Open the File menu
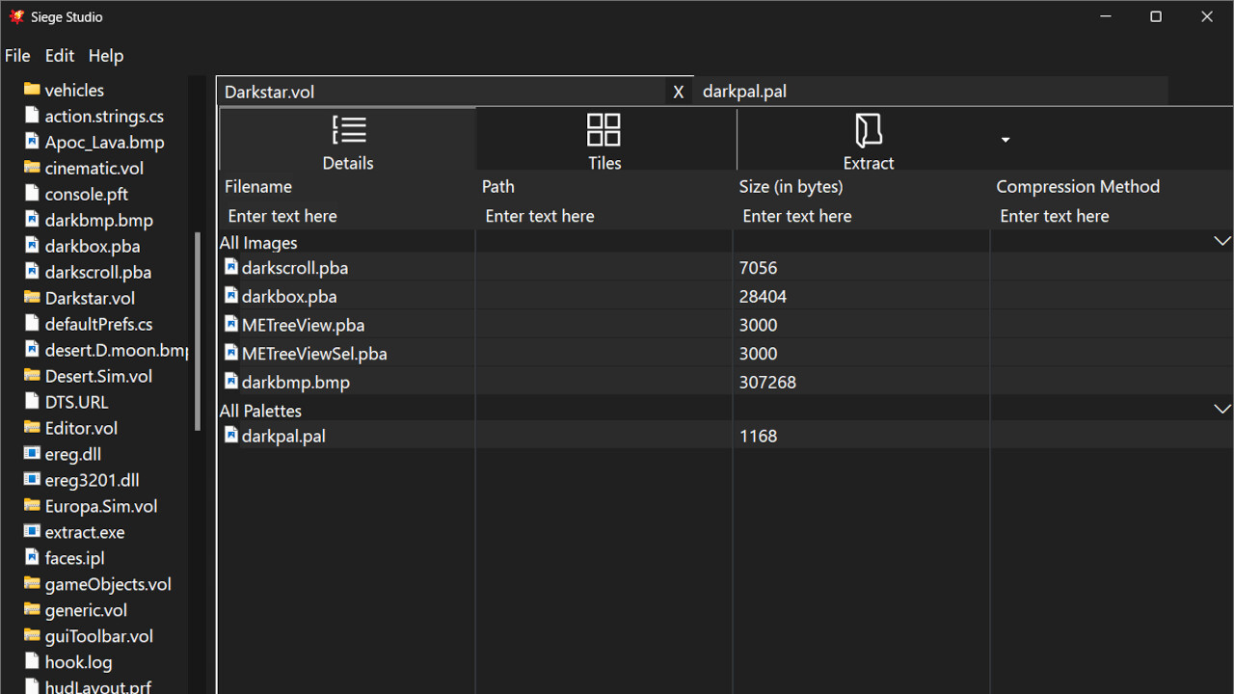 (17, 56)
